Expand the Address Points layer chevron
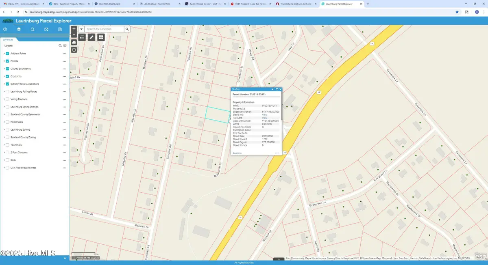The height and width of the screenshot is (265, 488). (4, 54)
